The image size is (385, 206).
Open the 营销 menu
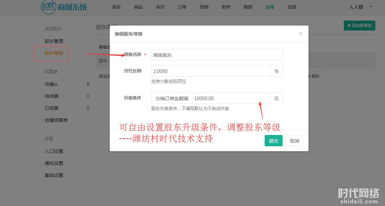tap(204, 7)
